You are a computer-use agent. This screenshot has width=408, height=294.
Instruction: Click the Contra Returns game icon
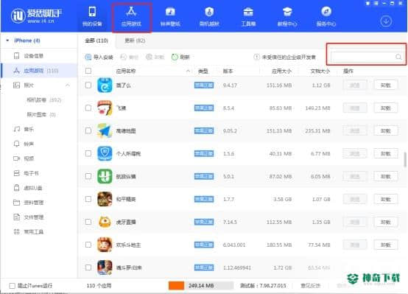click(x=105, y=267)
